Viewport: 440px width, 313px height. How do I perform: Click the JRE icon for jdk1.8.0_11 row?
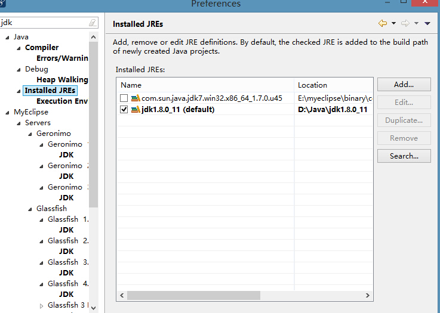[136, 109]
